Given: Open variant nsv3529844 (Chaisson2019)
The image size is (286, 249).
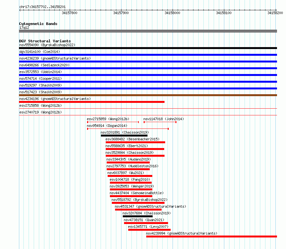Looking at the screenshot, I should point(130,153).
